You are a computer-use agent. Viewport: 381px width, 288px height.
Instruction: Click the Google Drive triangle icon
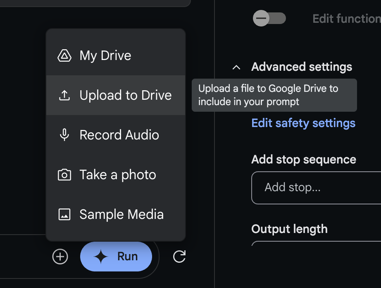pyautogui.click(x=64, y=55)
